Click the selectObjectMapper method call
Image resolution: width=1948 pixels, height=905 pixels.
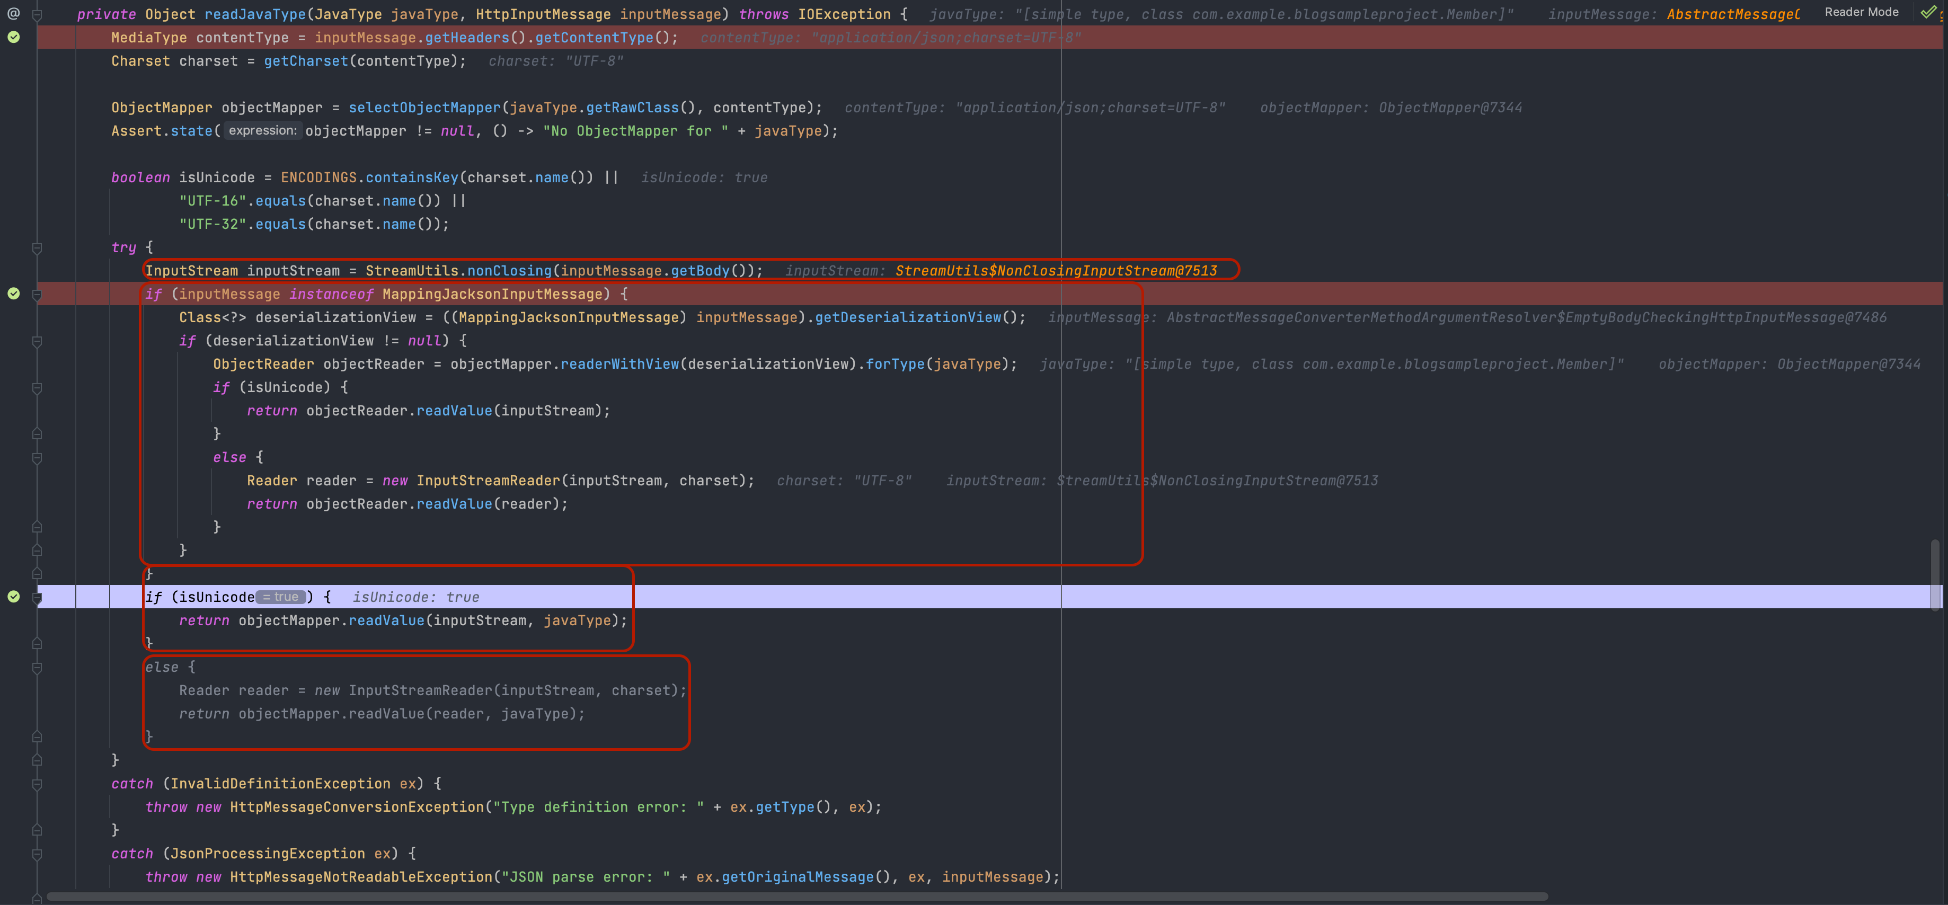coord(424,108)
